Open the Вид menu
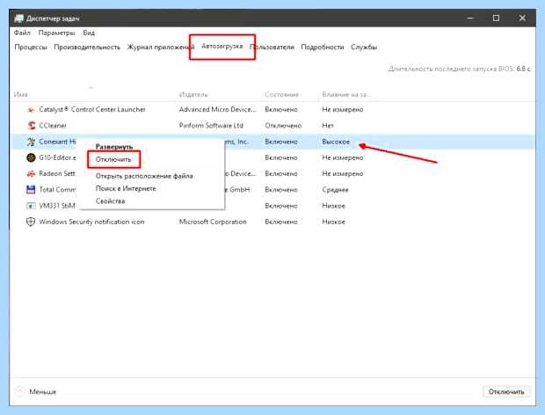The image size is (545, 415). tap(89, 33)
